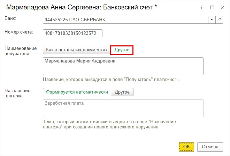Image resolution: width=230 pixels, height=156 pixels.
Task: Maximize the bank account dialog window
Action: point(212,7)
